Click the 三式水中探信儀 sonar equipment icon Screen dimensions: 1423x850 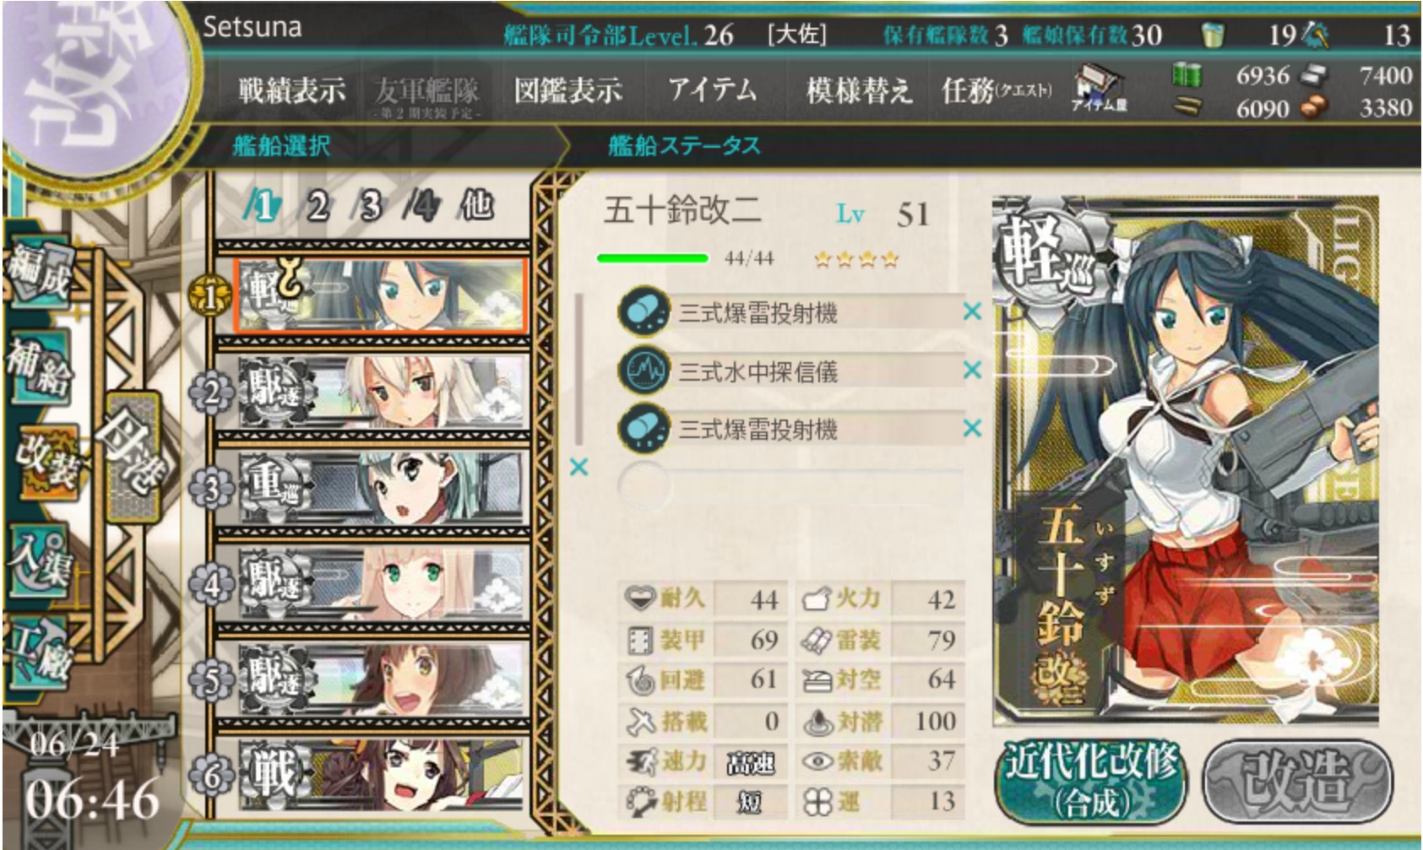click(x=644, y=371)
